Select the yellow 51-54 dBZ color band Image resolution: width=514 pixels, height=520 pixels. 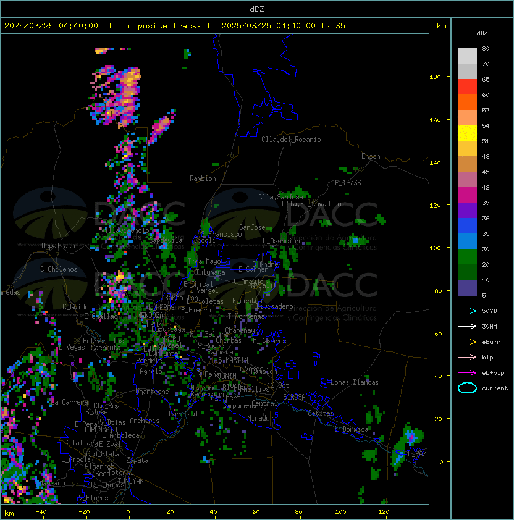(467, 133)
